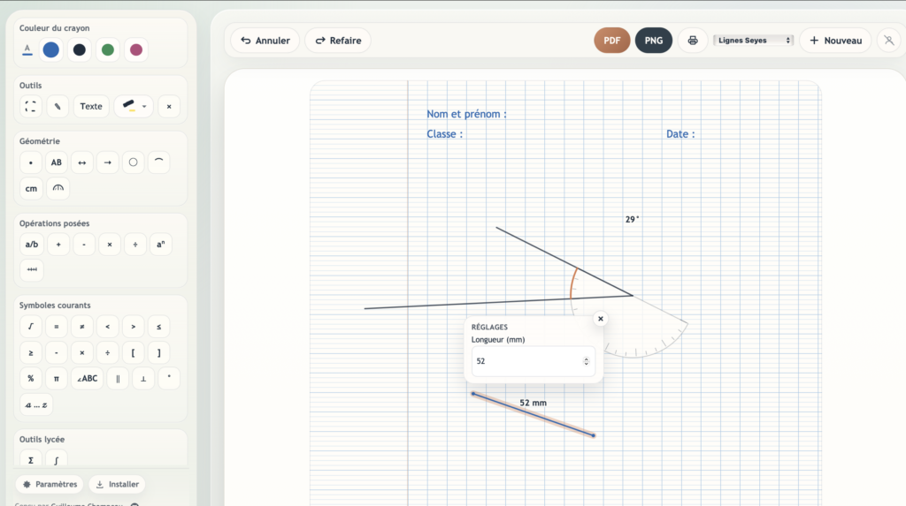Screen dimensions: 906x506
Task: Select the AB segment tool
Action: [x=56, y=162]
